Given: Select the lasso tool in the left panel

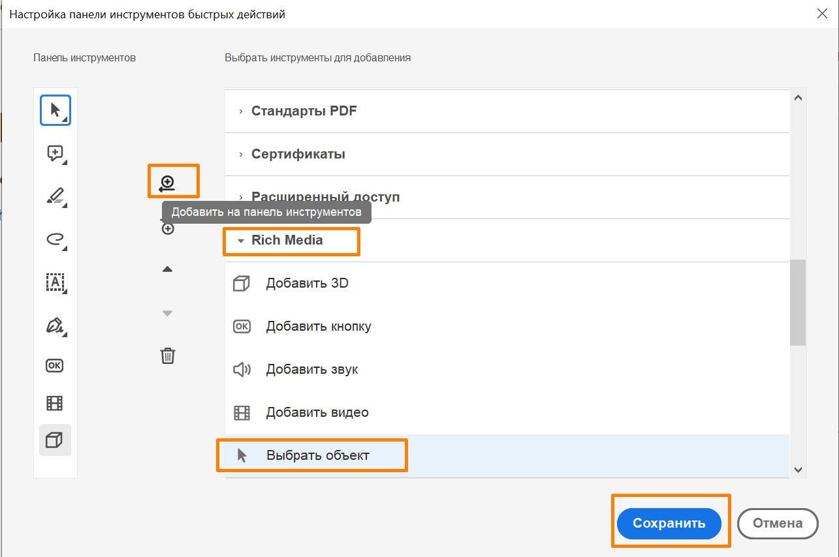Looking at the screenshot, I should (55, 240).
